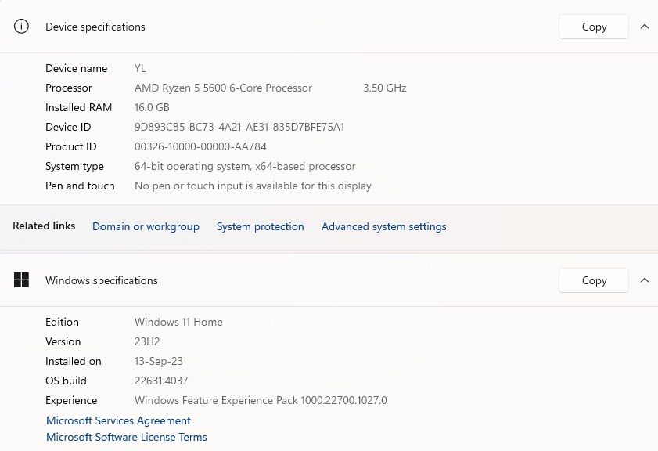
Task: Open Domain or workgroup settings
Action: [146, 226]
